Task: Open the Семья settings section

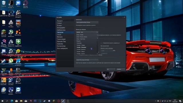Action: (59, 23)
